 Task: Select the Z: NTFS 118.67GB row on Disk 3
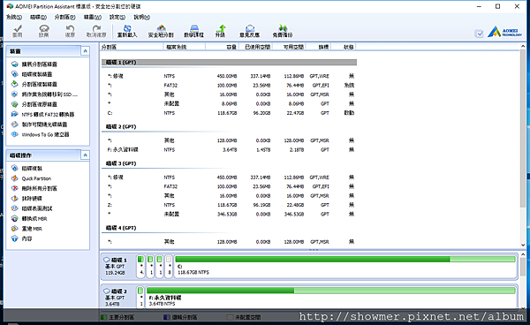pyautogui.click(x=229, y=205)
